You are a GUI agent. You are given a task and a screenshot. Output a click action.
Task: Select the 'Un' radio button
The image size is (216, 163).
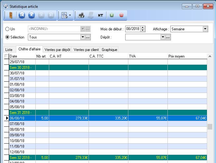pos(8,29)
